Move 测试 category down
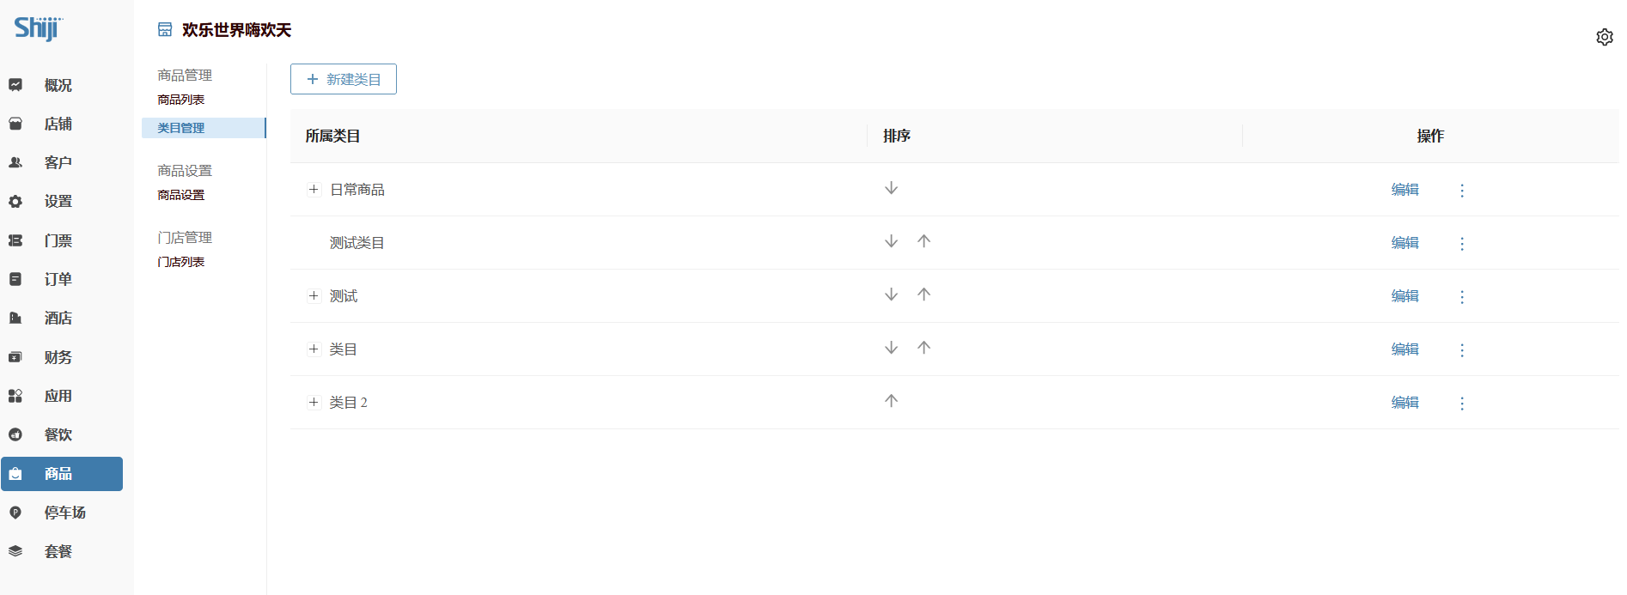 click(891, 294)
